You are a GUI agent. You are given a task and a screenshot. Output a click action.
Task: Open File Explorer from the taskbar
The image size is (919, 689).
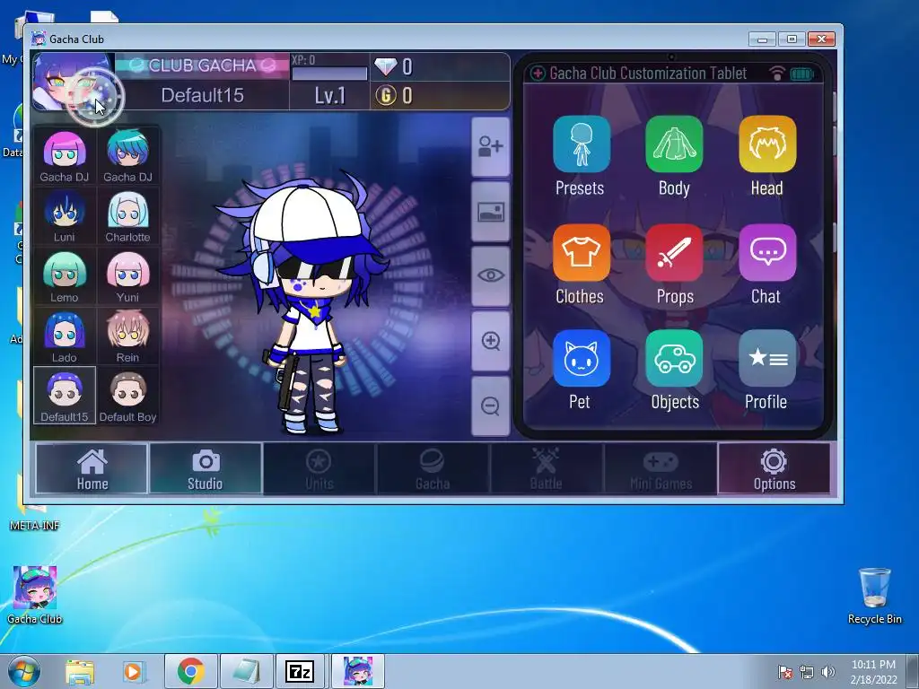tap(80, 671)
